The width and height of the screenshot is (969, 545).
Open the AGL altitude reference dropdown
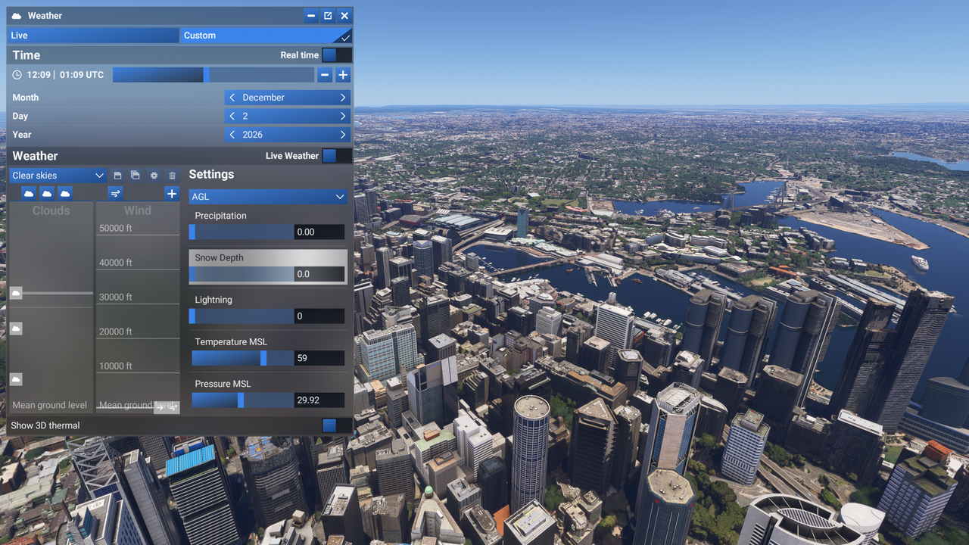pos(268,197)
